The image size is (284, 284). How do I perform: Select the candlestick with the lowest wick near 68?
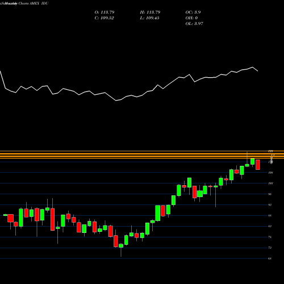[121, 250]
